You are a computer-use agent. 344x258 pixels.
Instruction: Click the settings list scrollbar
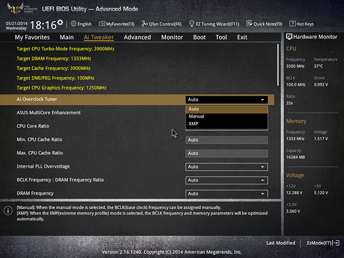tap(278, 65)
